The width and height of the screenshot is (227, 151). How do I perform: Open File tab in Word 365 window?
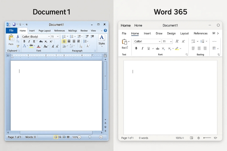pyautogui.click(x=124, y=33)
